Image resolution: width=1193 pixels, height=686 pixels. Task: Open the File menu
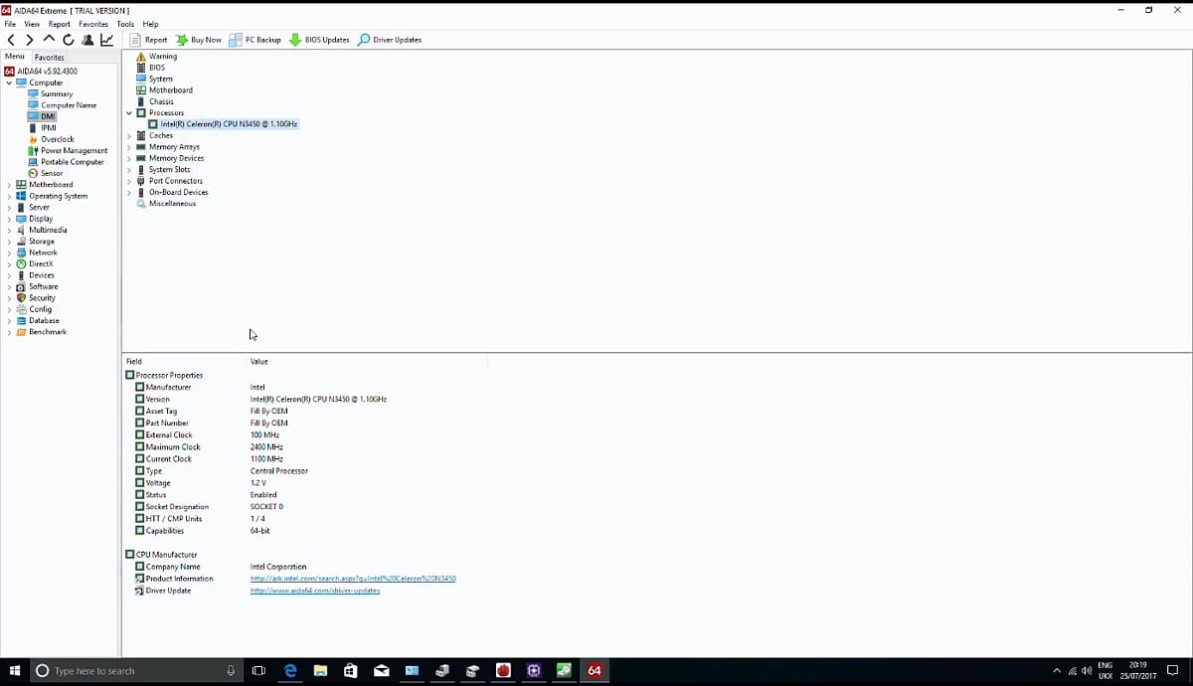pyautogui.click(x=10, y=24)
